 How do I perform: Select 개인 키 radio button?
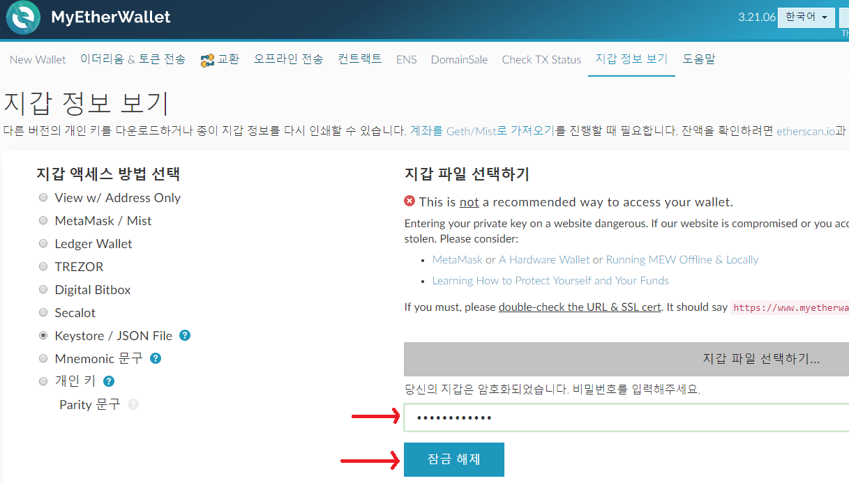[x=43, y=382]
